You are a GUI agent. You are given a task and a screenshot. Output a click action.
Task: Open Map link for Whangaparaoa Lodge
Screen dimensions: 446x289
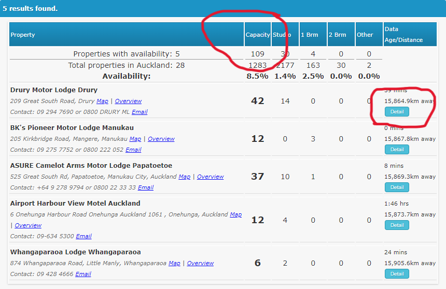coord(174,263)
